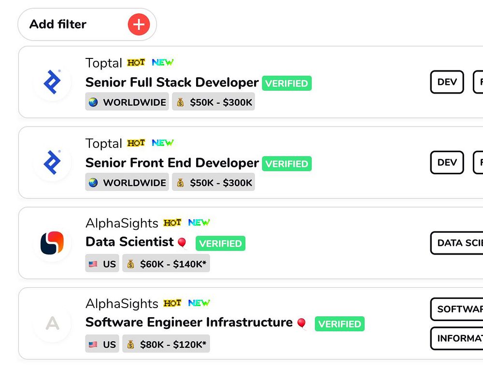Open the Data Scientist job posting

[x=129, y=242]
